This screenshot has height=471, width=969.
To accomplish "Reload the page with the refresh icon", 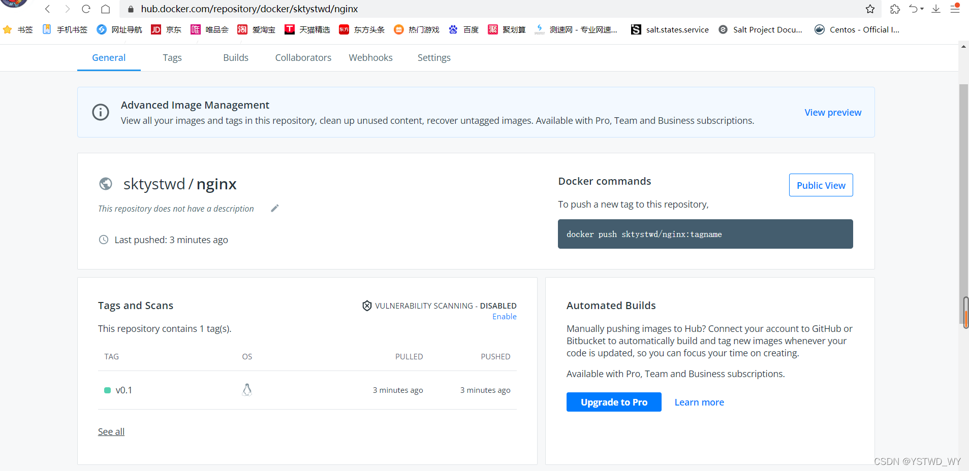I will 86,9.
